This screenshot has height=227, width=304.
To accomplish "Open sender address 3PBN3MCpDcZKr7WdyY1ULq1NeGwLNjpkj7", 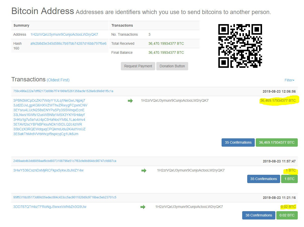I will pos(49,100).
